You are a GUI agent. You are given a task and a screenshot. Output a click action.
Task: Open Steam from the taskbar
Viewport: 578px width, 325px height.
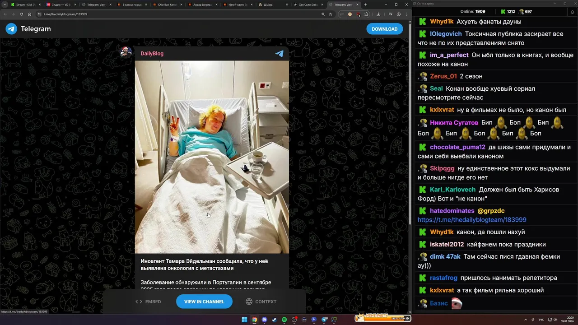pyautogui.click(x=274, y=320)
